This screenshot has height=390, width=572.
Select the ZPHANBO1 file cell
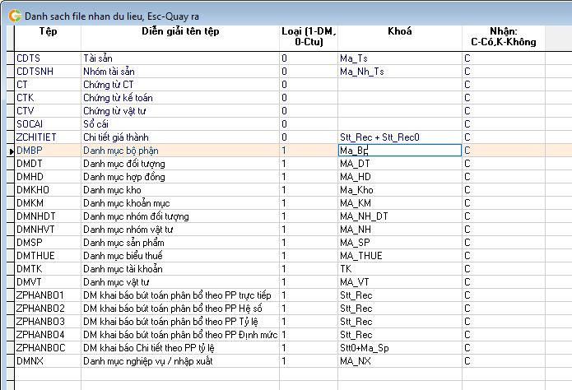pyautogui.click(x=48, y=295)
